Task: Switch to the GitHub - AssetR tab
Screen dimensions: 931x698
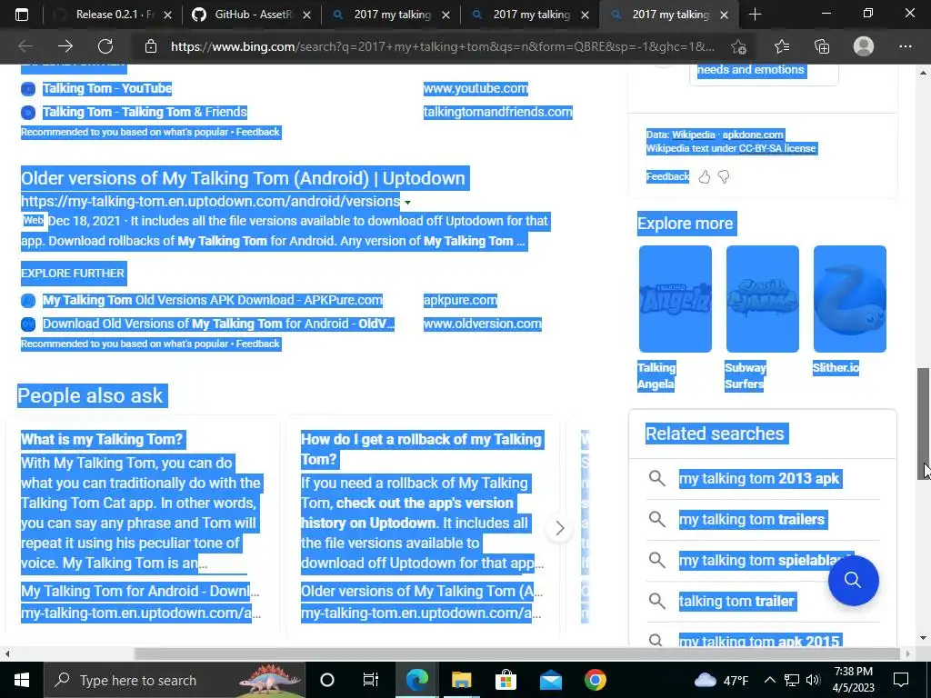Action: [254, 15]
